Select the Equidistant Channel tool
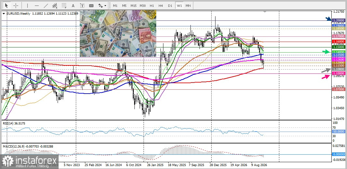Screen dimensions: 347x169 coord(55,6)
